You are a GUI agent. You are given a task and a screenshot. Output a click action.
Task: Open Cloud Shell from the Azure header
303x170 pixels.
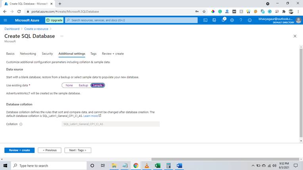tap(205, 20)
